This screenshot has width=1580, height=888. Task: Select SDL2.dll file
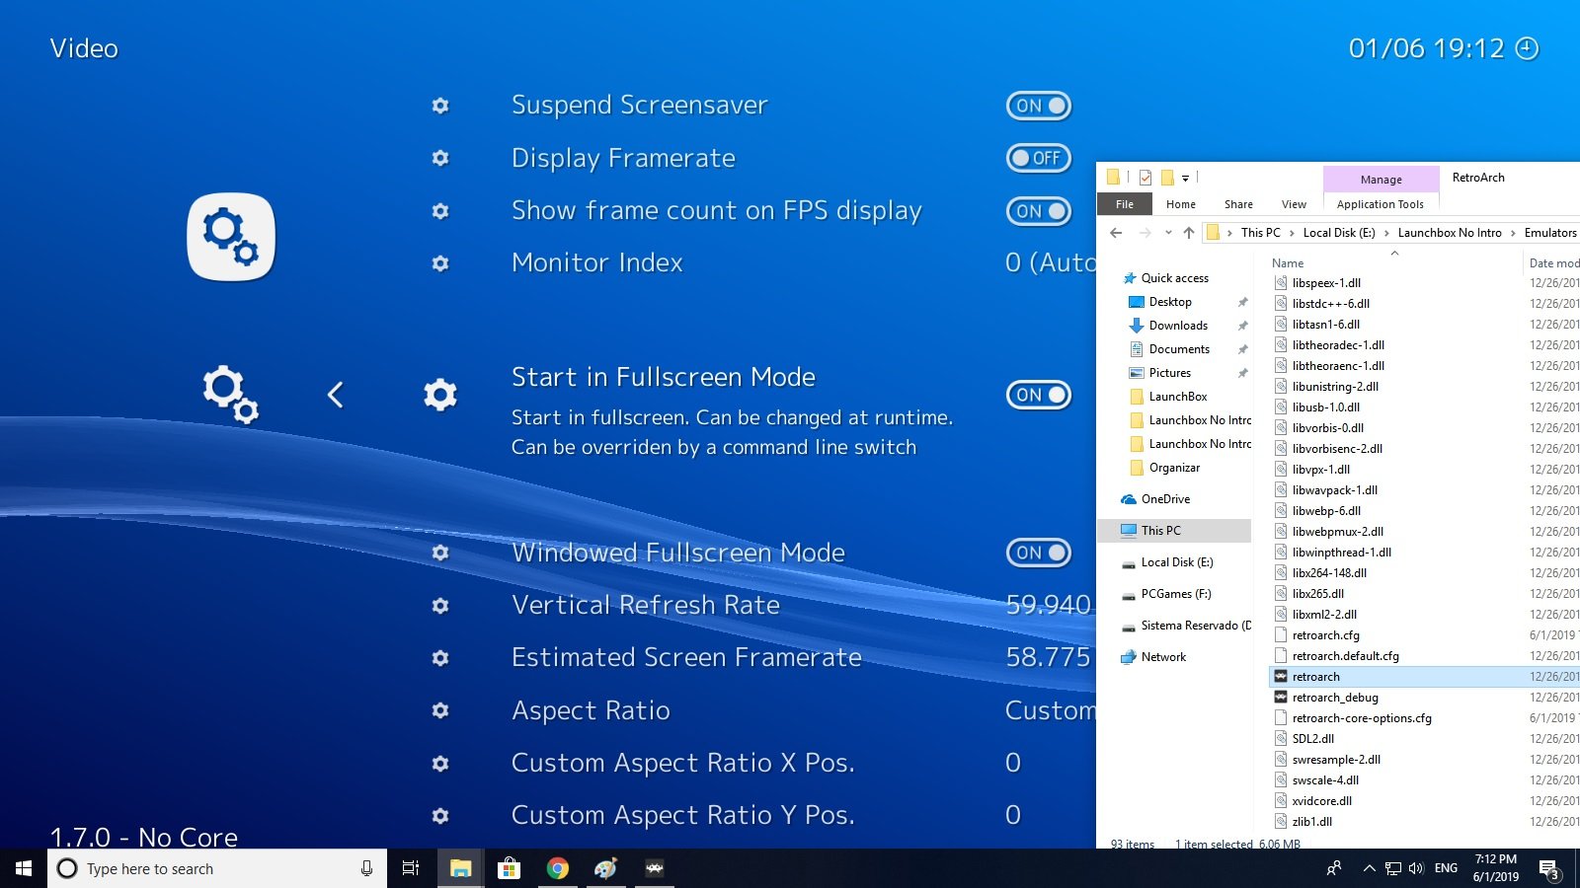1312,739
